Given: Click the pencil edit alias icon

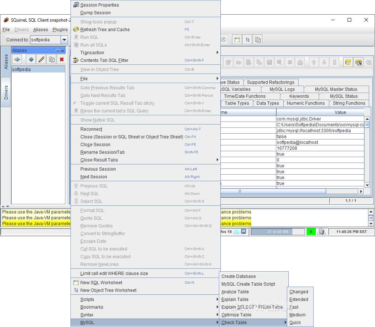Looking at the screenshot, I should click(x=41, y=59).
